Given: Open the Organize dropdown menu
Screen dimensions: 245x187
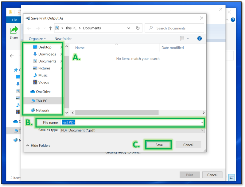Looking at the screenshot, I should (37, 39).
